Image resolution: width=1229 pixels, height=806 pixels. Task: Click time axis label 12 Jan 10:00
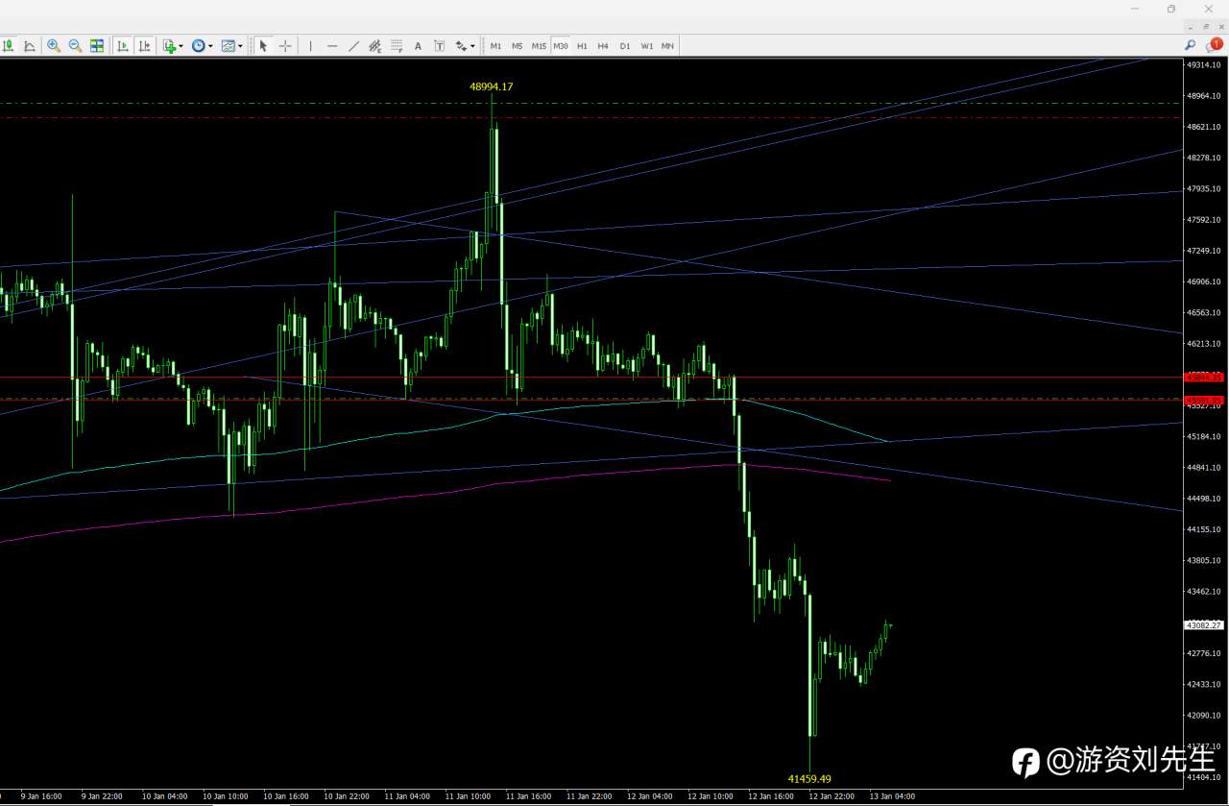click(x=711, y=795)
